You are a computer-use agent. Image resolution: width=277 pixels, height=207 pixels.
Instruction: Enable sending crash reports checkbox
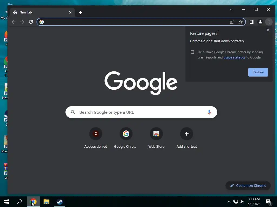(x=192, y=52)
